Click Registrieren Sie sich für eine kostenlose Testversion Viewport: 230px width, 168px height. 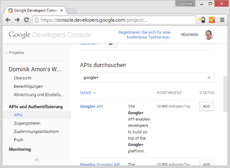(145, 35)
